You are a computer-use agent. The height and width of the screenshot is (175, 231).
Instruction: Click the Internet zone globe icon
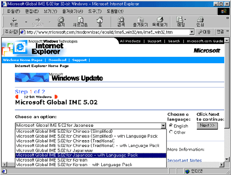(187, 171)
